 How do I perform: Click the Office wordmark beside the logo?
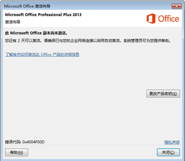[x=168, y=19]
